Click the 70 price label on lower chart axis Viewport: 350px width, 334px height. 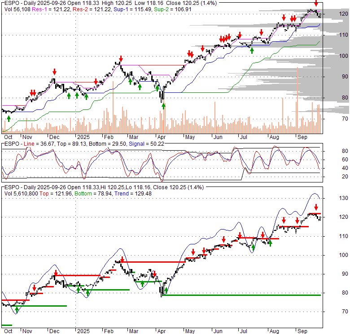click(345, 312)
